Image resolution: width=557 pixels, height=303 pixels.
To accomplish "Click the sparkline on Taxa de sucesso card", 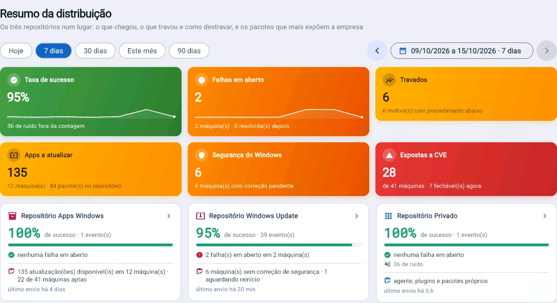I will pos(91,114).
